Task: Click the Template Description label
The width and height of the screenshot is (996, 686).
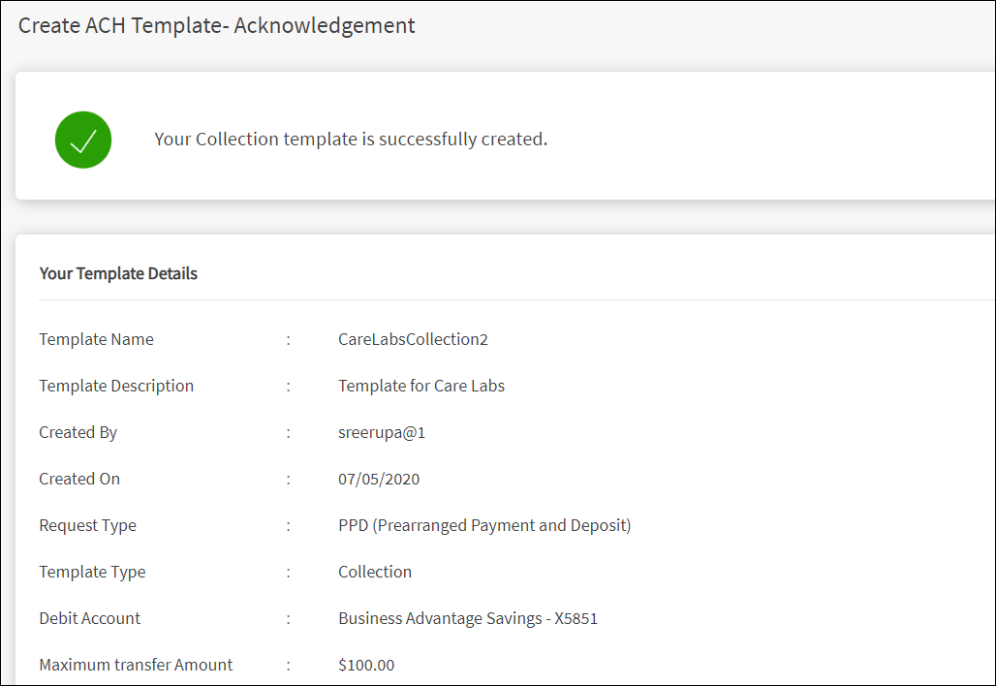Action: [116, 386]
